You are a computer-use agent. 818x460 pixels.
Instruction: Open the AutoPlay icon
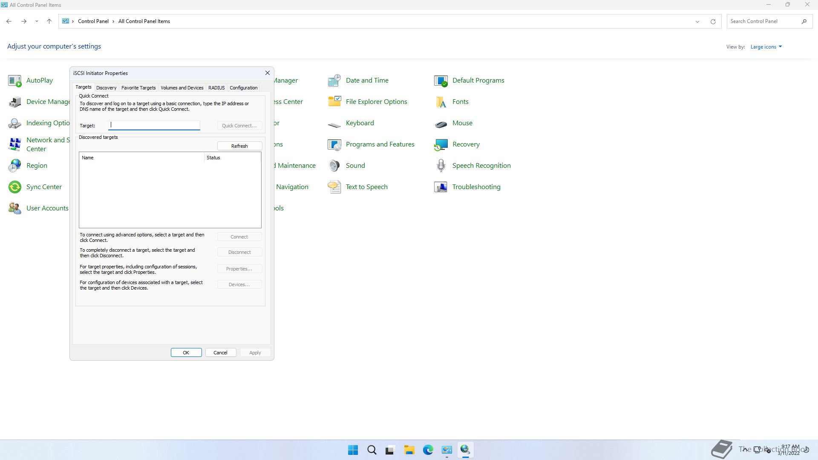(15, 80)
